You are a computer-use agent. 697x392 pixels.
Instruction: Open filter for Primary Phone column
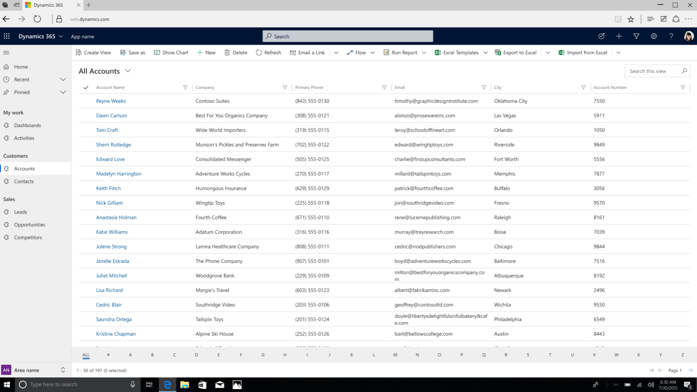pos(384,87)
